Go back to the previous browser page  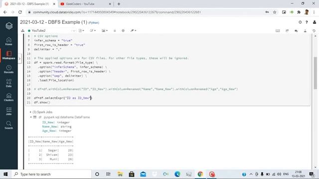click(x=5, y=12)
